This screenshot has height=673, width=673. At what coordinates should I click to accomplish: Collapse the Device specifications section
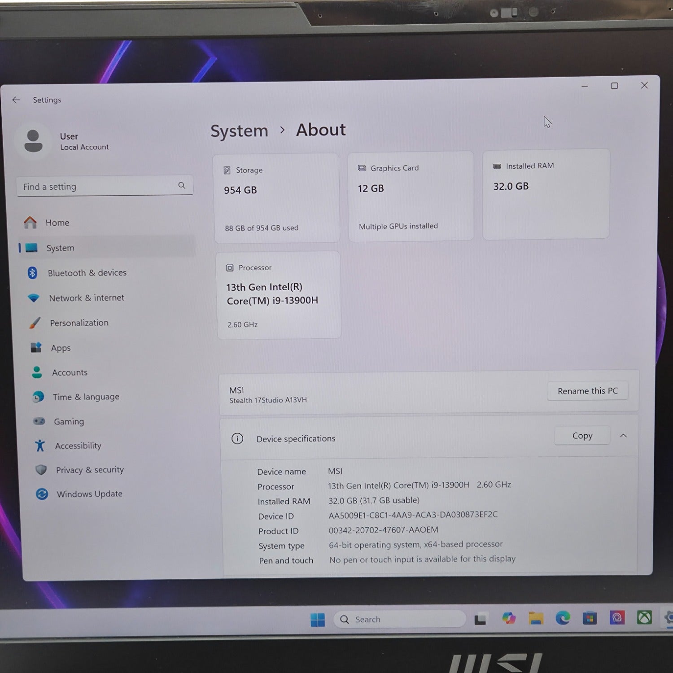pos(623,436)
